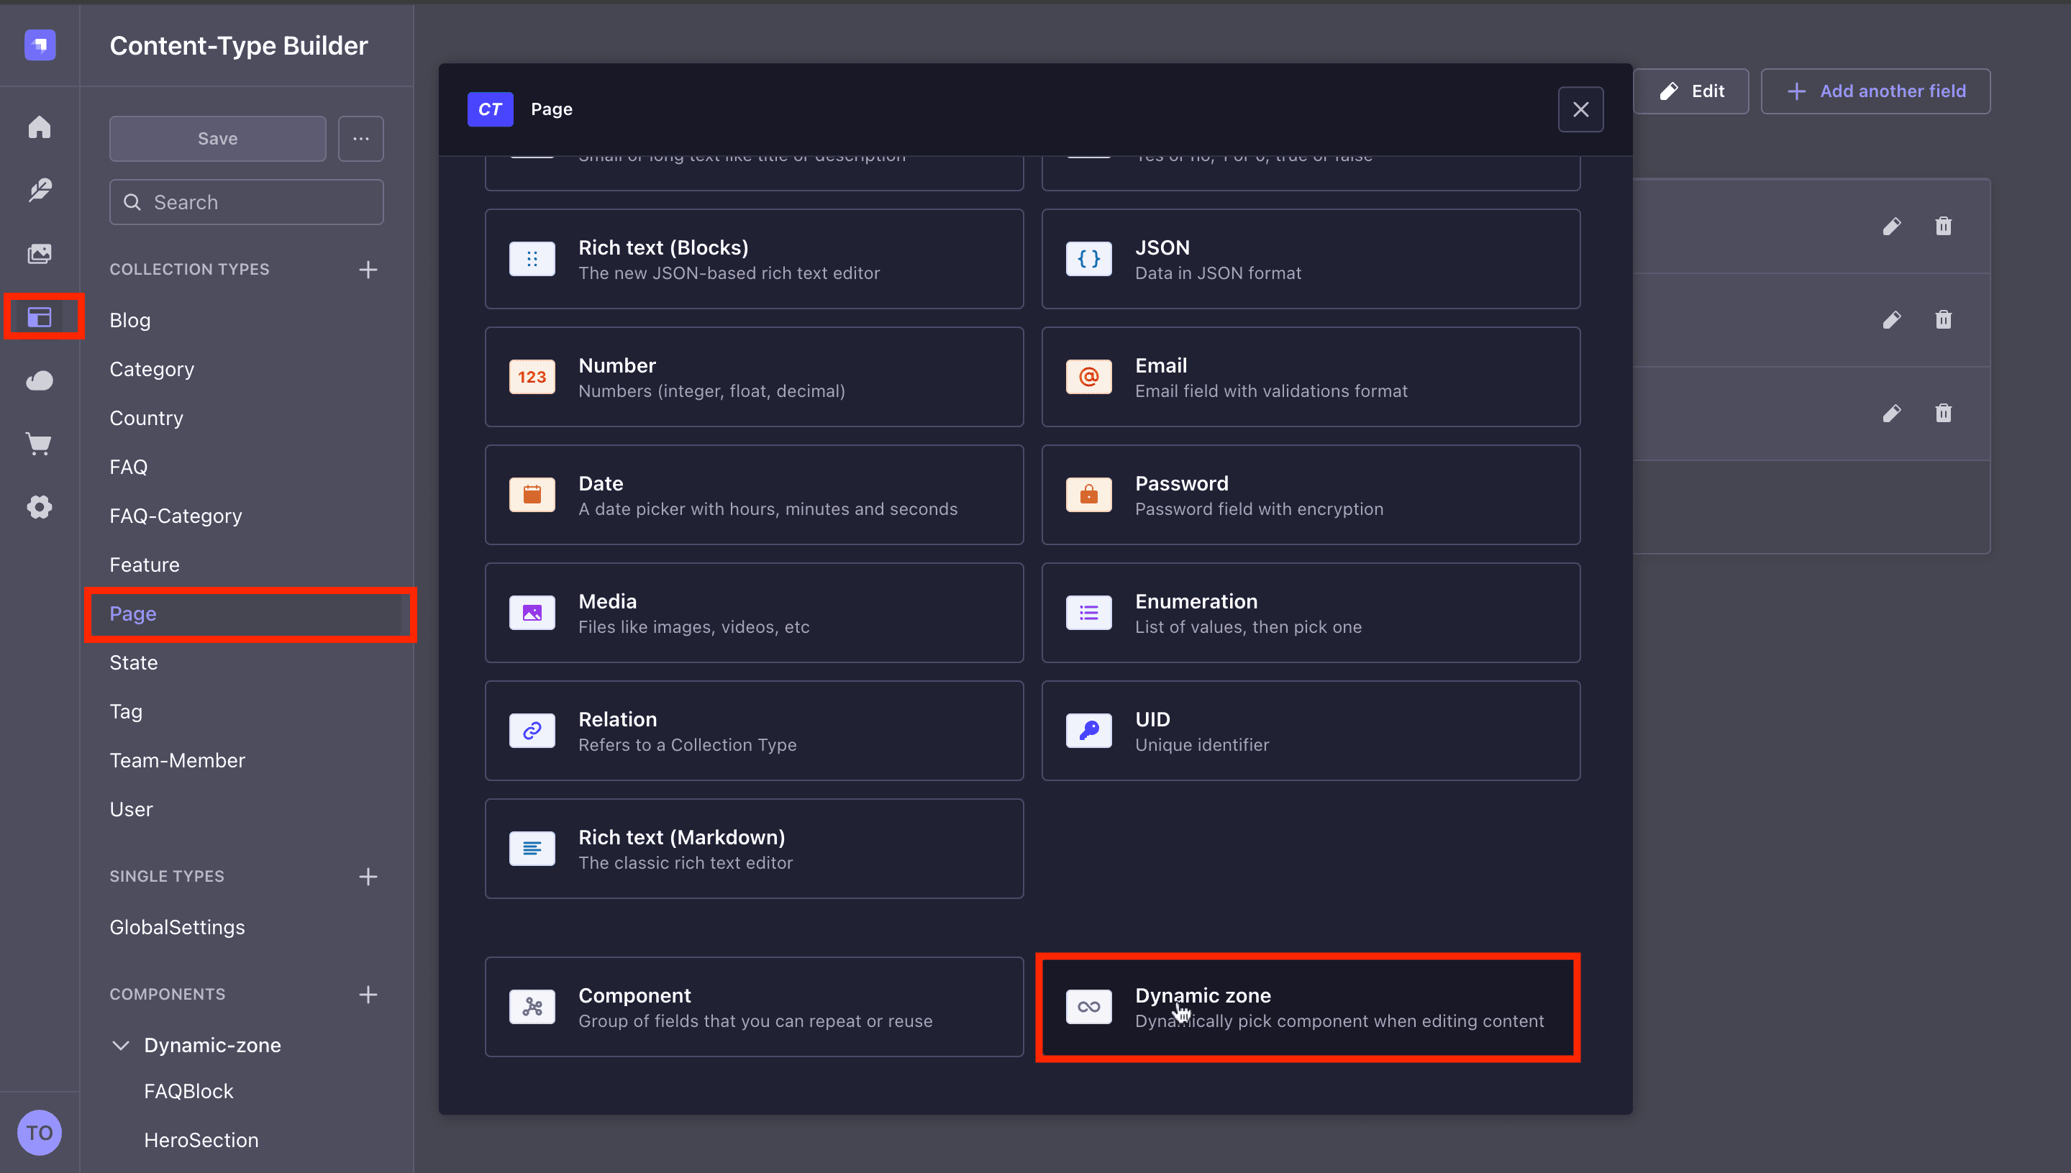The height and width of the screenshot is (1173, 2071).
Task: Open the FAQ collection type
Action: 128,467
